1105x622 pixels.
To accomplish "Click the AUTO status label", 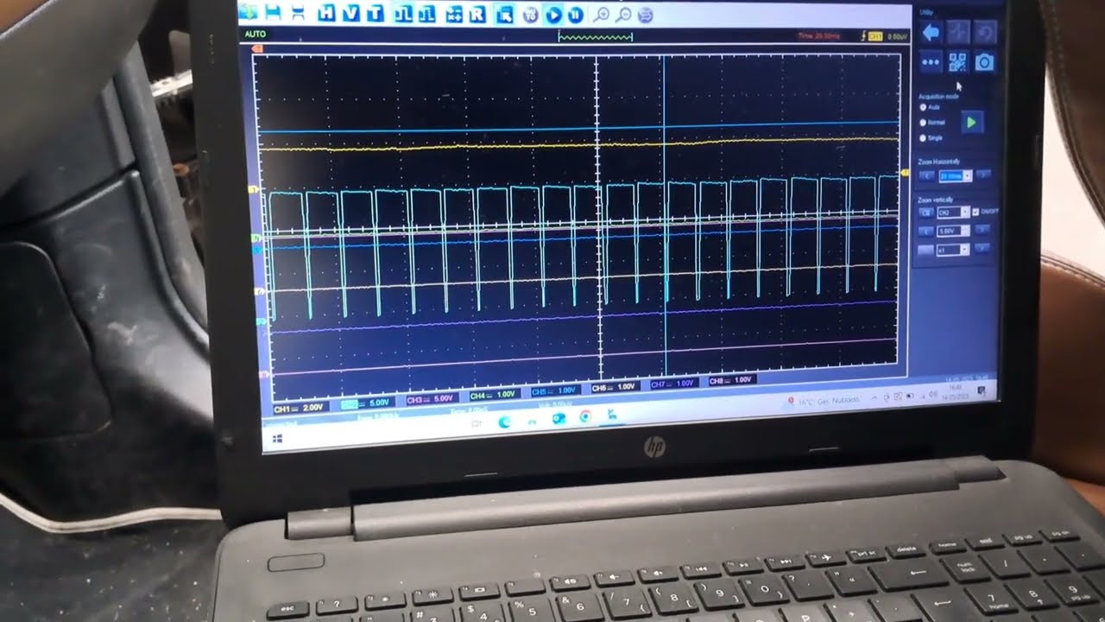I will pyautogui.click(x=256, y=35).
